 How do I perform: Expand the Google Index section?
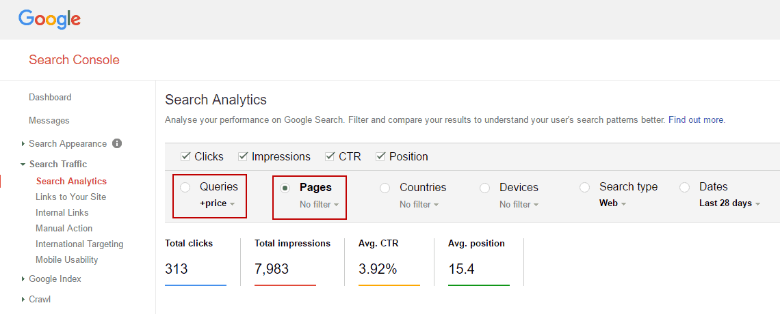coord(55,279)
